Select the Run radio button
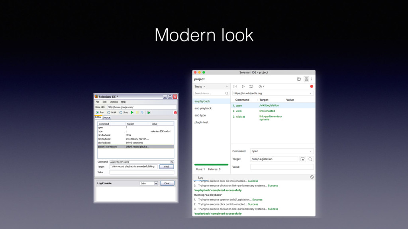Viewport: 408px width, 229px height. (97, 113)
